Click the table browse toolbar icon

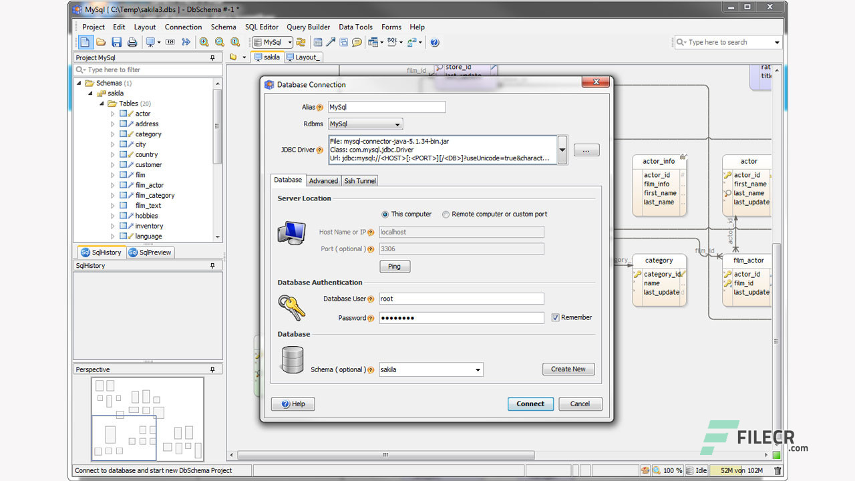[x=373, y=42]
